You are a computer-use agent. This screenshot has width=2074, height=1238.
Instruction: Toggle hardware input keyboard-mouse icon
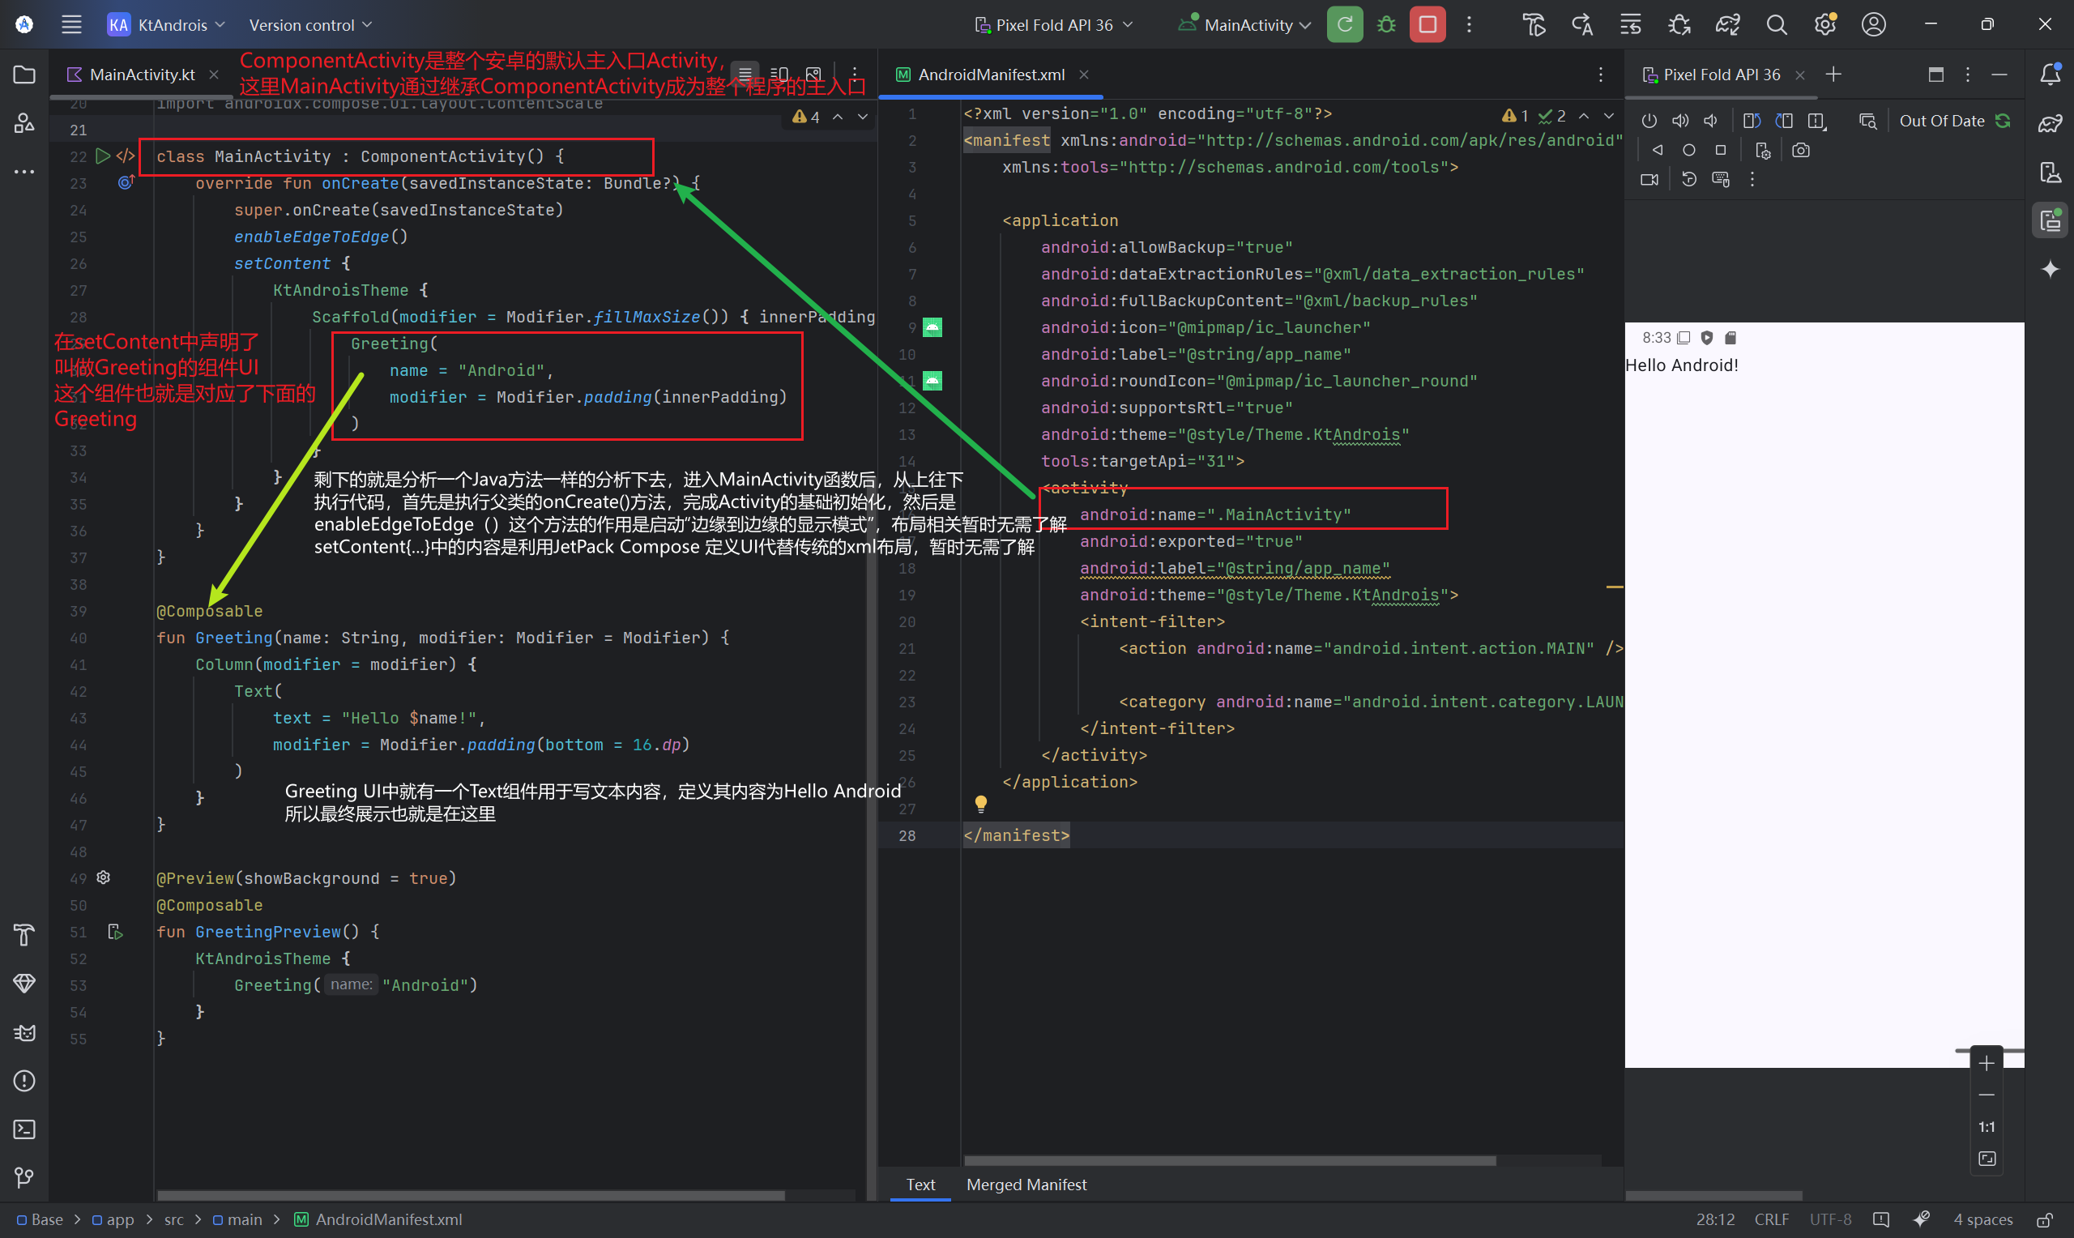(1720, 179)
